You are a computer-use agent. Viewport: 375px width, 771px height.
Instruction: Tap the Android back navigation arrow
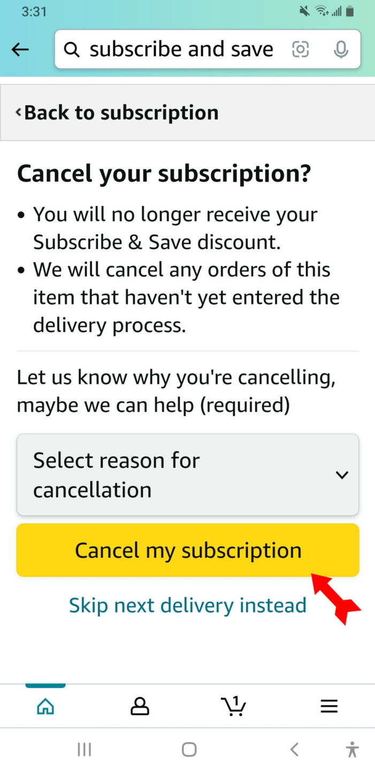(x=294, y=750)
